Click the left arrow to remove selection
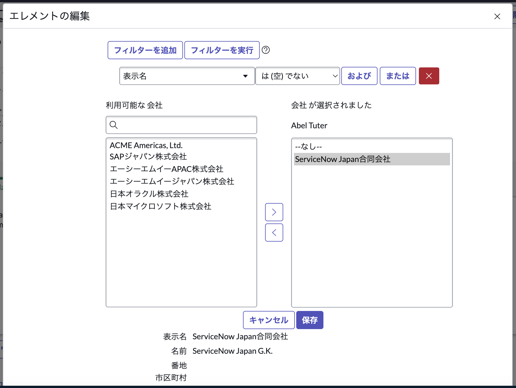516x388 pixels. 274,233
